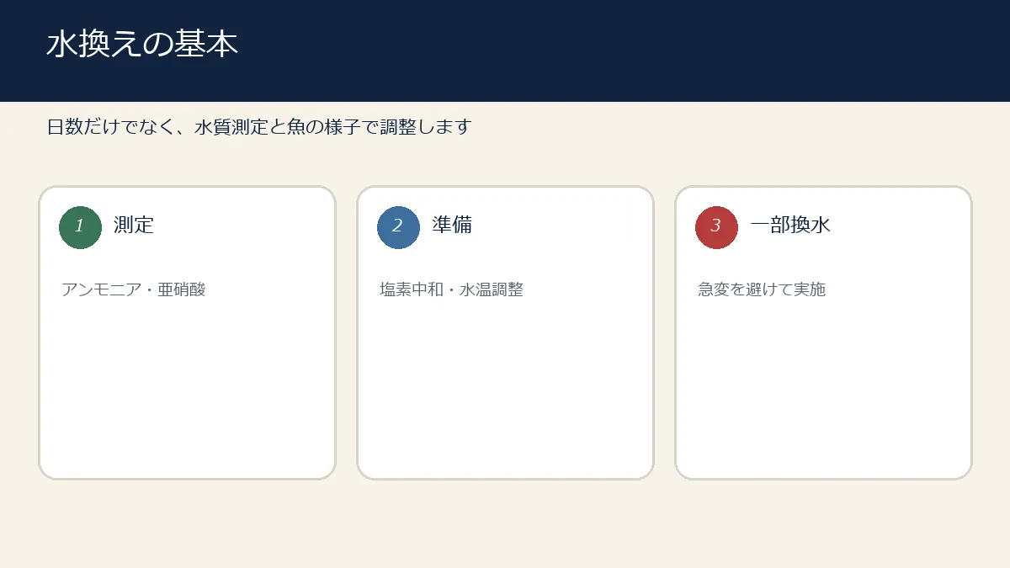Select the blank space in the 準備 card
Image resolution: width=1010 pixels, height=568 pixels.
505,387
